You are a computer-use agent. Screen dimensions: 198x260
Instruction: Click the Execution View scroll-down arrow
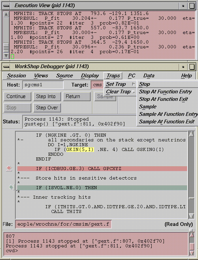click(x=6, y=56)
